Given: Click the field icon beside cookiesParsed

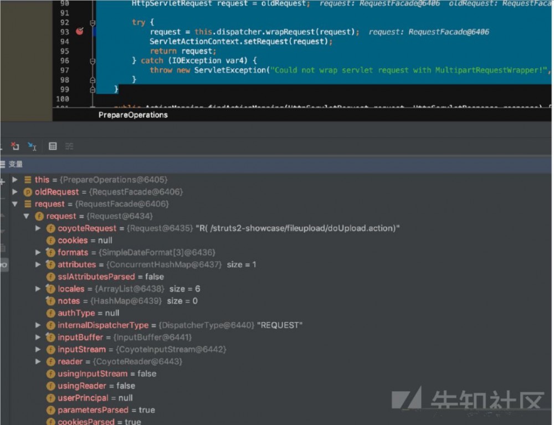Looking at the screenshot, I should point(51,422).
